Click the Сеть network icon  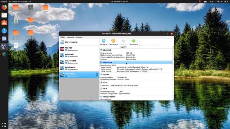(x=101, y=82)
